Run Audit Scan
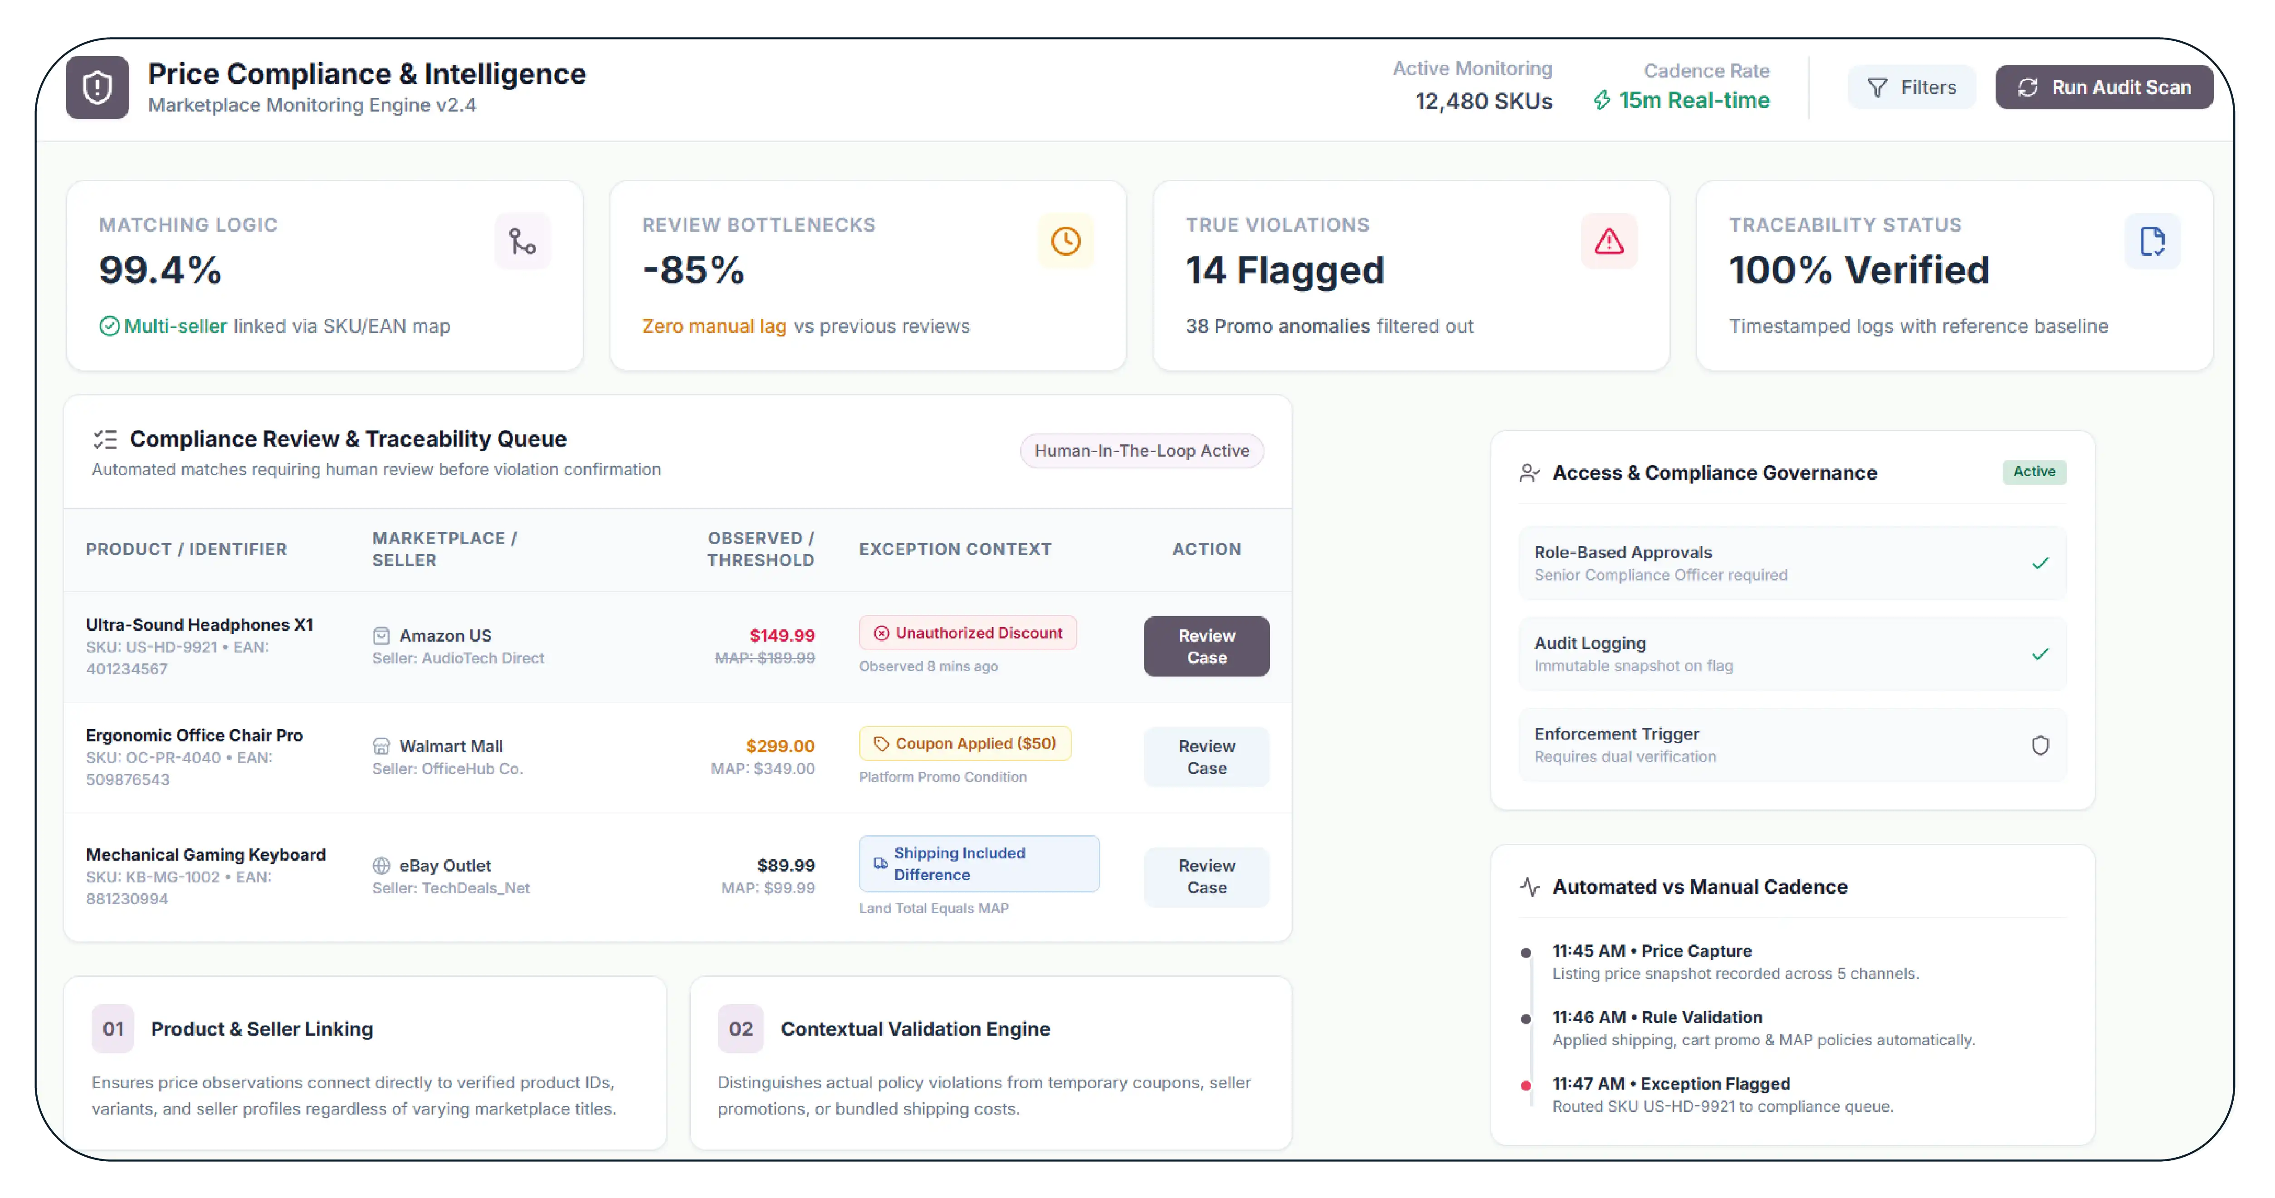The image size is (2275, 1198). (x=2104, y=88)
